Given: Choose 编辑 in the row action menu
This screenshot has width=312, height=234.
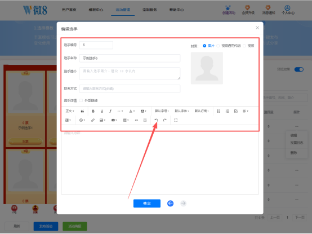Looking at the screenshot, I should coord(293,135).
